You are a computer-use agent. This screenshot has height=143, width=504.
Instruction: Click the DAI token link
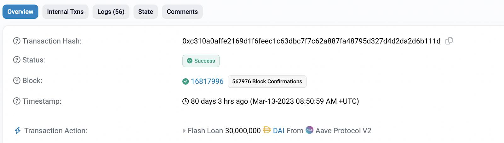[x=278, y=130]
